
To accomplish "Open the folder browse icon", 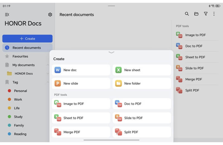I will point(196,14).
